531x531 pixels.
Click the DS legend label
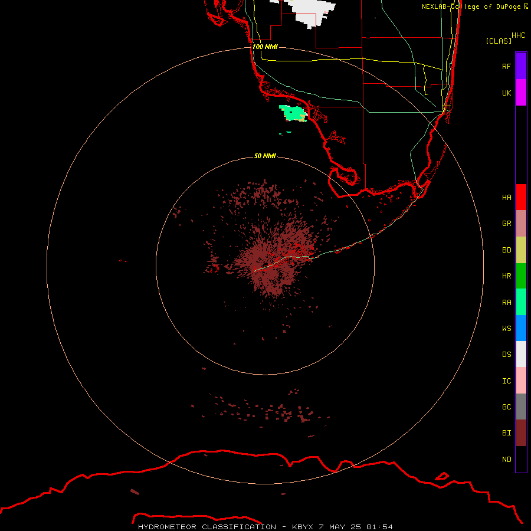coord(506,354)
